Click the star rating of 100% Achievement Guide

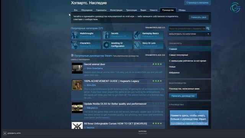point(157,81)
